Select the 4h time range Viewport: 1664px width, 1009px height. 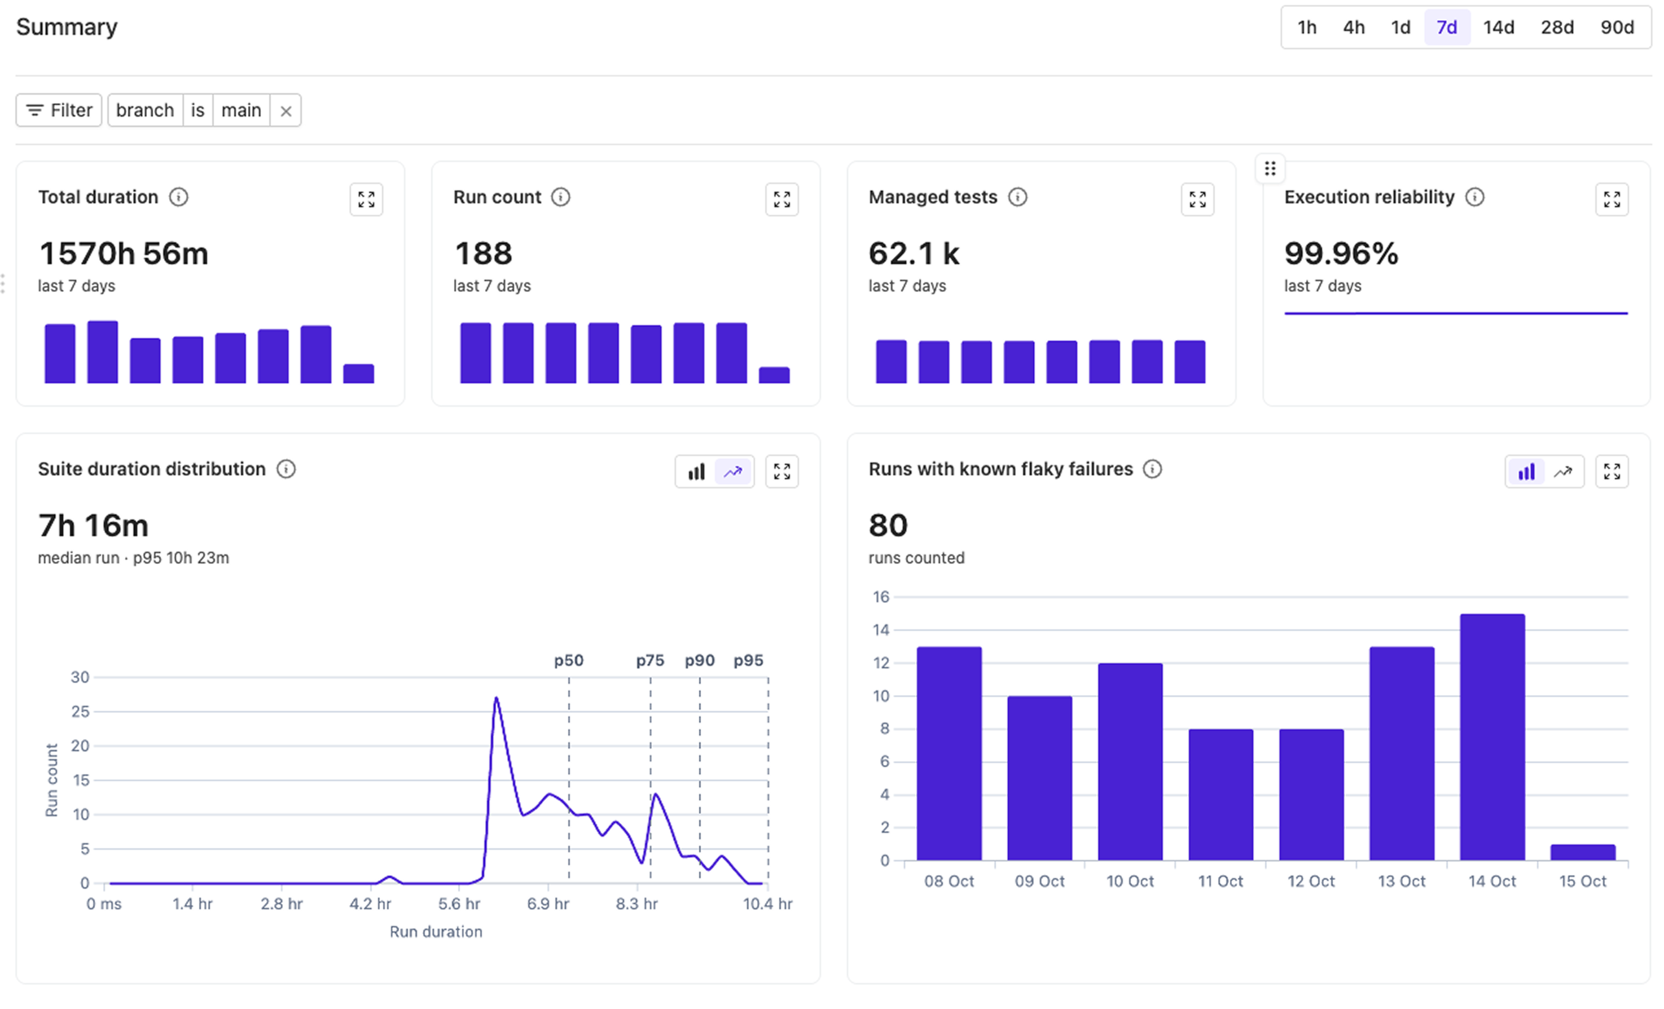[1353, 28]
